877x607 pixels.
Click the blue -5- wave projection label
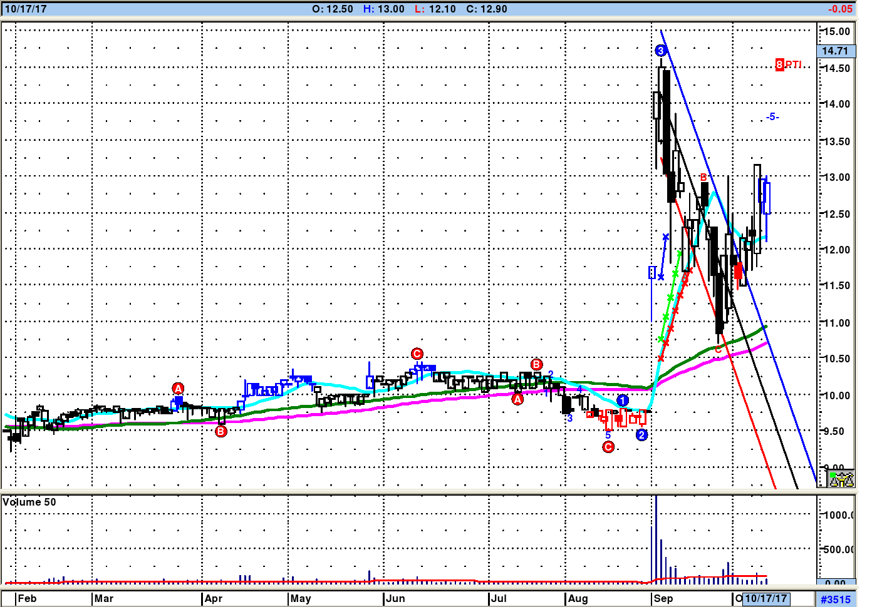772,117
